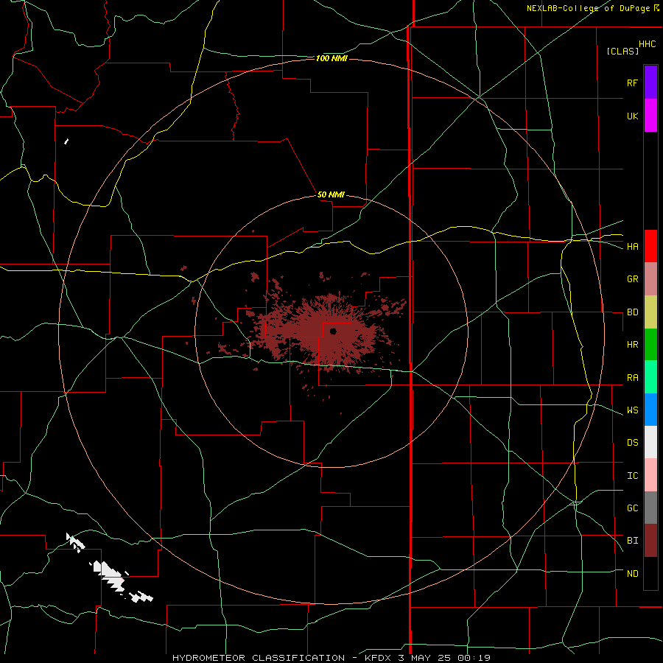This screenshot has height=663, width=663.
Task: Click the IC light pink legend swatch
Action: tap(650, 475)
